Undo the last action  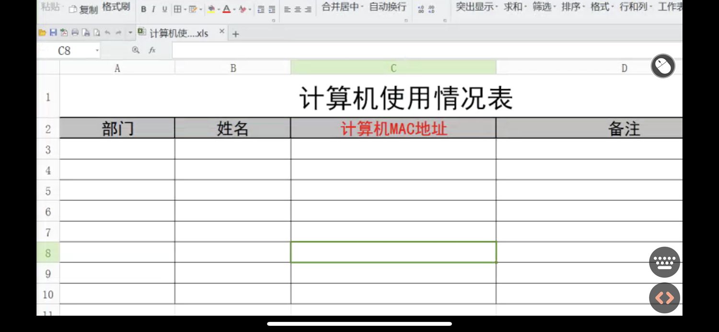coord(107,33)
